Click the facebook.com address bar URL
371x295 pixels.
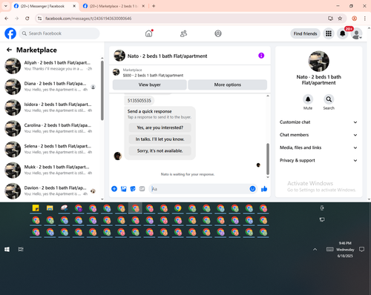tap(88, 19)
